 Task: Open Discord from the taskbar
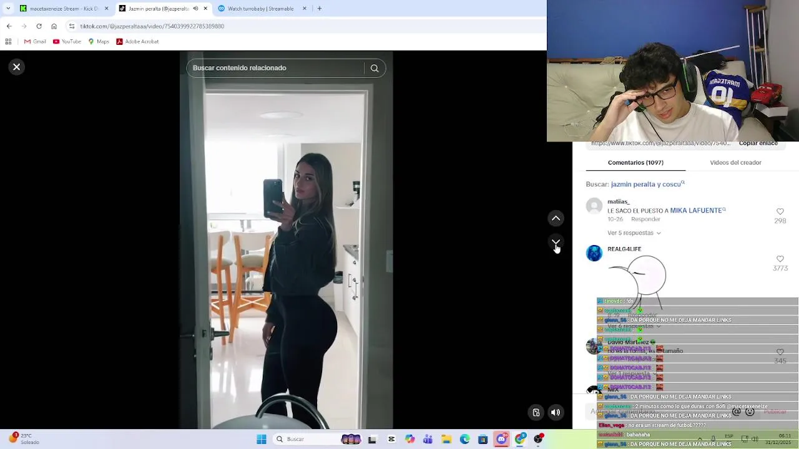[x=501, y=439]
